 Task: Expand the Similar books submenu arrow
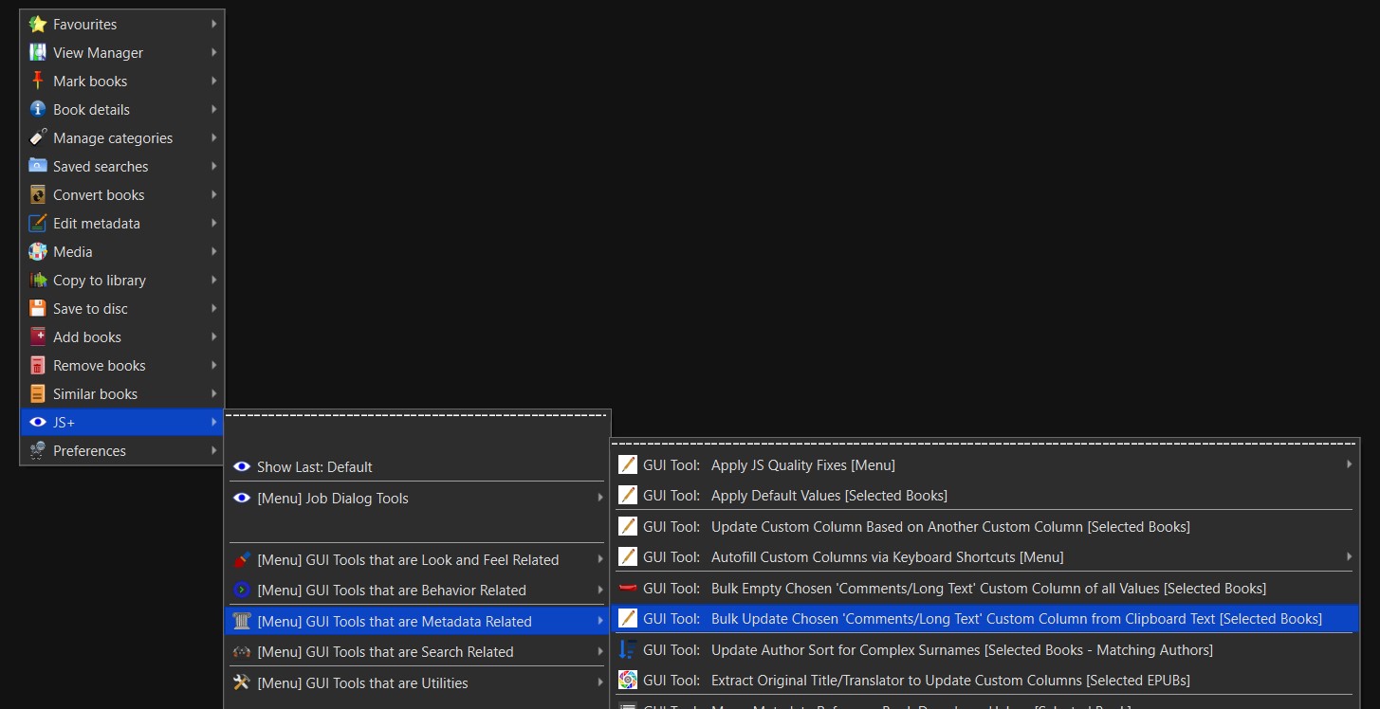pyautogui.click(x=214, y=394)
